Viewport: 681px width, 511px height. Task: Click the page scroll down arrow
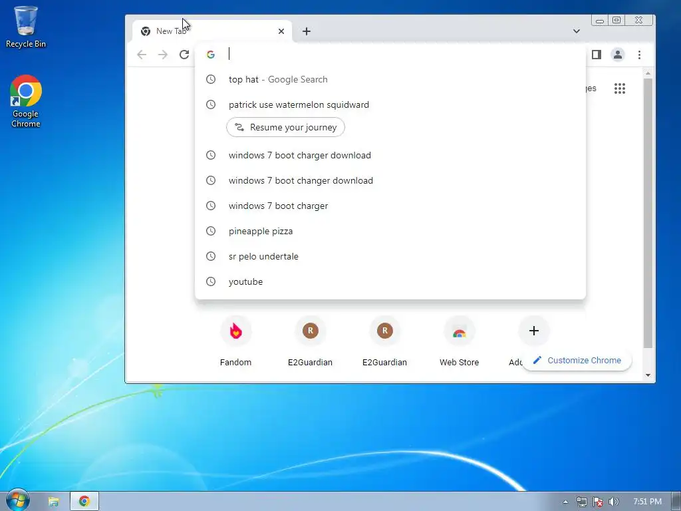pyautogui.click(x=648, y=375)
